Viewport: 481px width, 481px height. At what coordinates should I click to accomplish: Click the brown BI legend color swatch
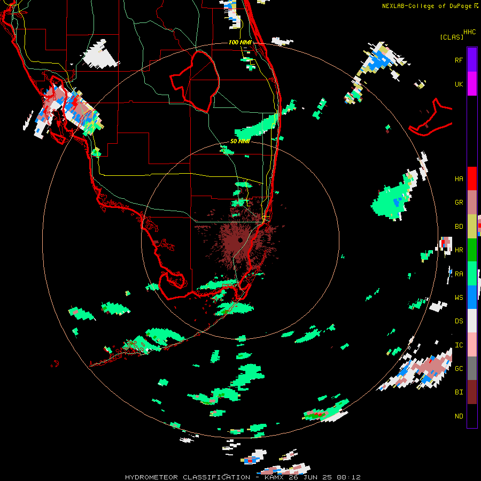472,392
